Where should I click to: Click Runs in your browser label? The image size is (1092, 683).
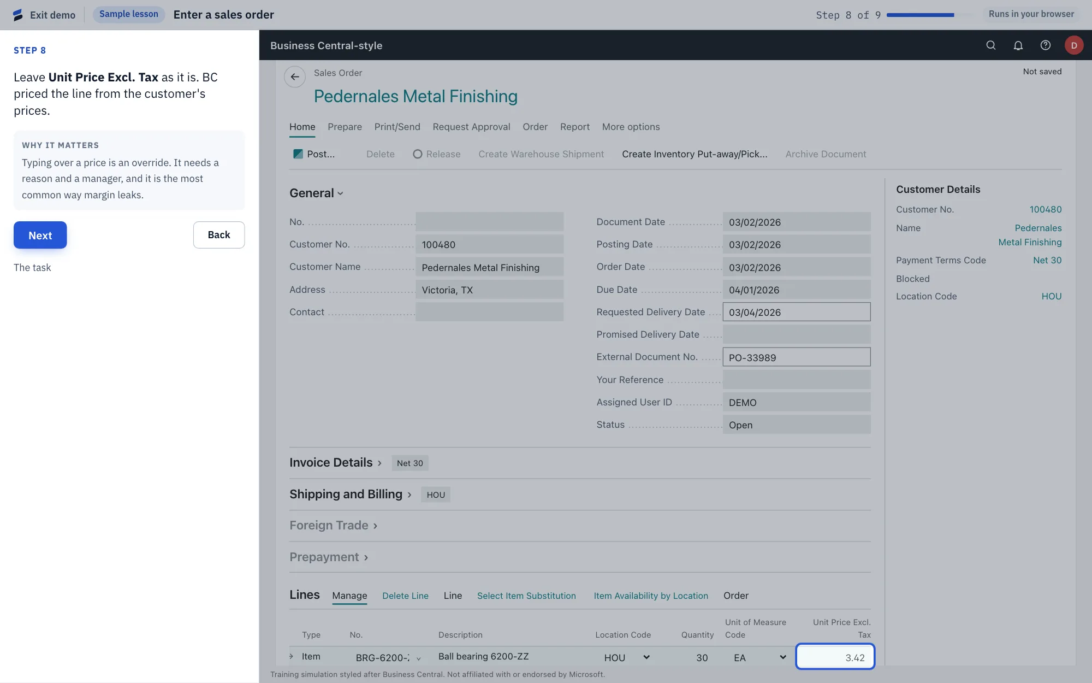pyautogui.click(x=1031, y=14)
